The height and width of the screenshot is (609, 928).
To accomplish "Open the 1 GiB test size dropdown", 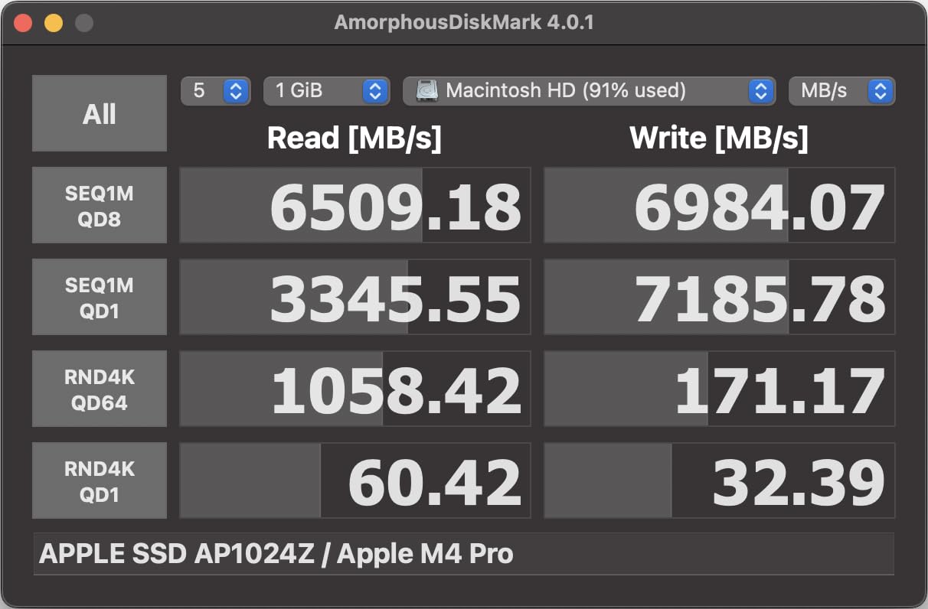I will pos(326,91).
